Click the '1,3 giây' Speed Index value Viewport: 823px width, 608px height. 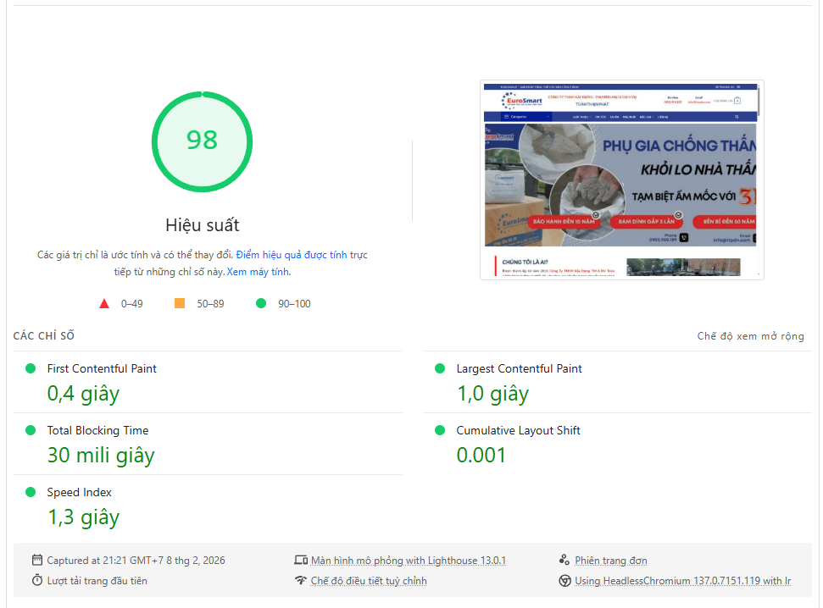[83, 517]
